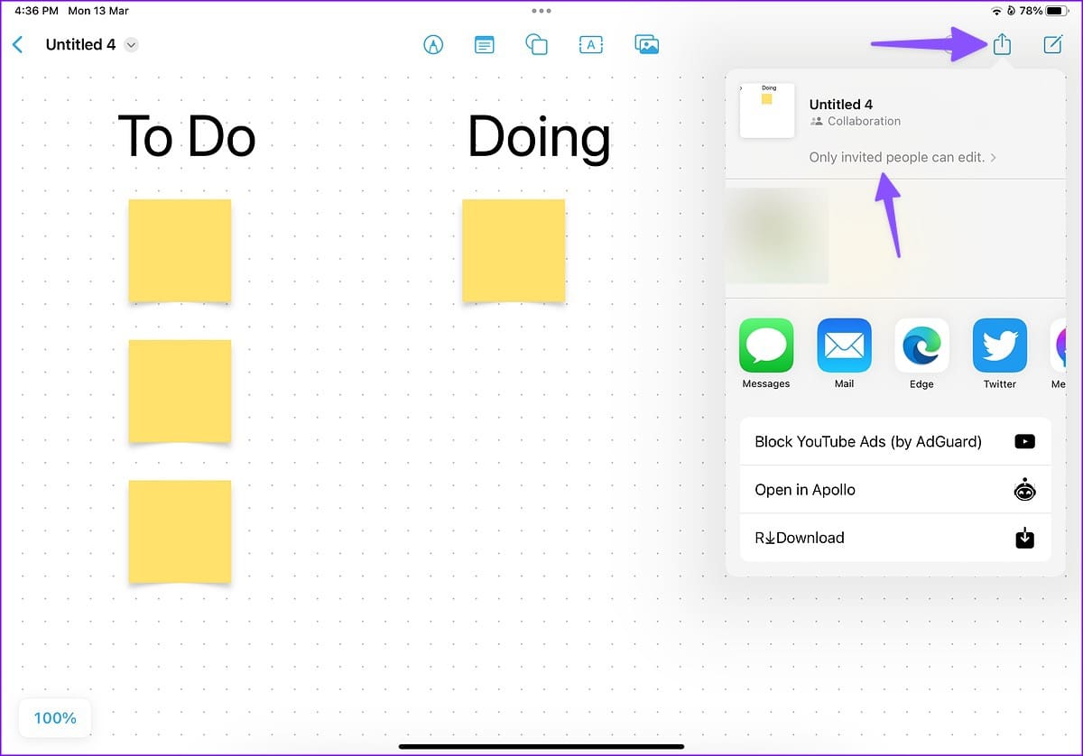
Task: Open the photos and media insert icon
Action: coord(646,44)
